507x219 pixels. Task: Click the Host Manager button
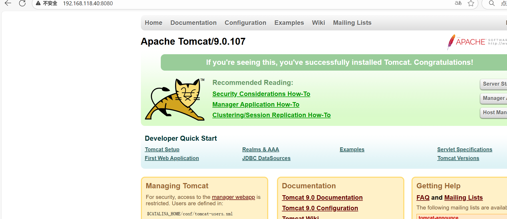coord(494,112)
